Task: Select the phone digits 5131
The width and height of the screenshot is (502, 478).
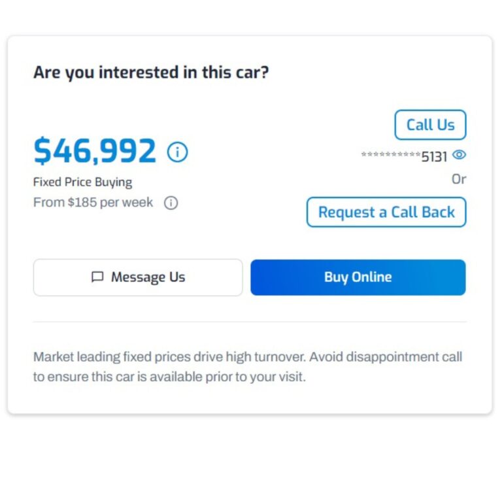Action: point(434,157)
